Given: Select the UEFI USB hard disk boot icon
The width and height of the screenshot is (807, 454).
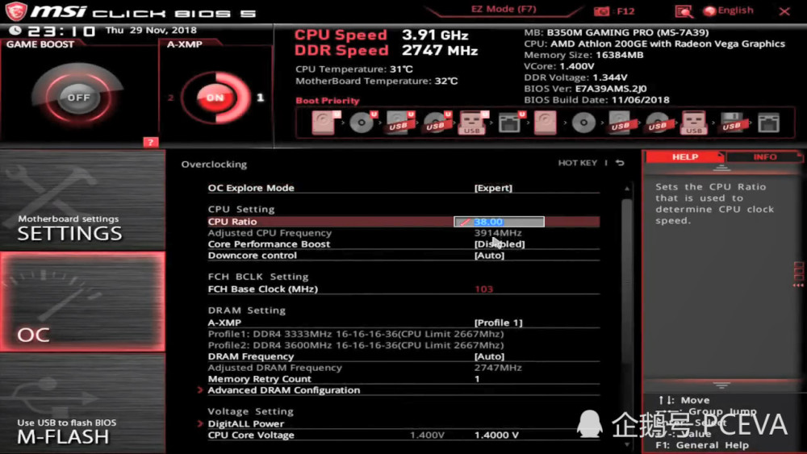Looking at the screenshot, I should point(400,123).
